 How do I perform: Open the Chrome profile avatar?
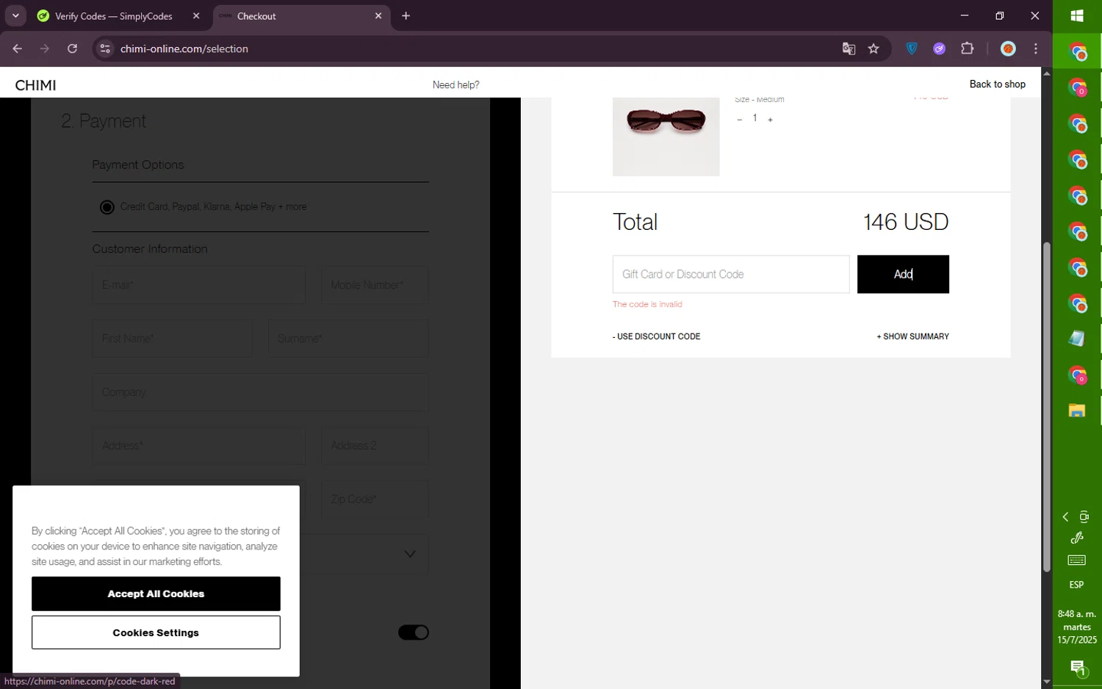point(1008,48)
